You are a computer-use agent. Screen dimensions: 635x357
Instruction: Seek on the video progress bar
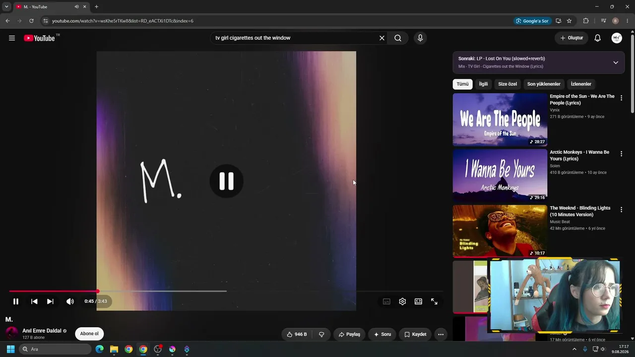coord(226,291)
